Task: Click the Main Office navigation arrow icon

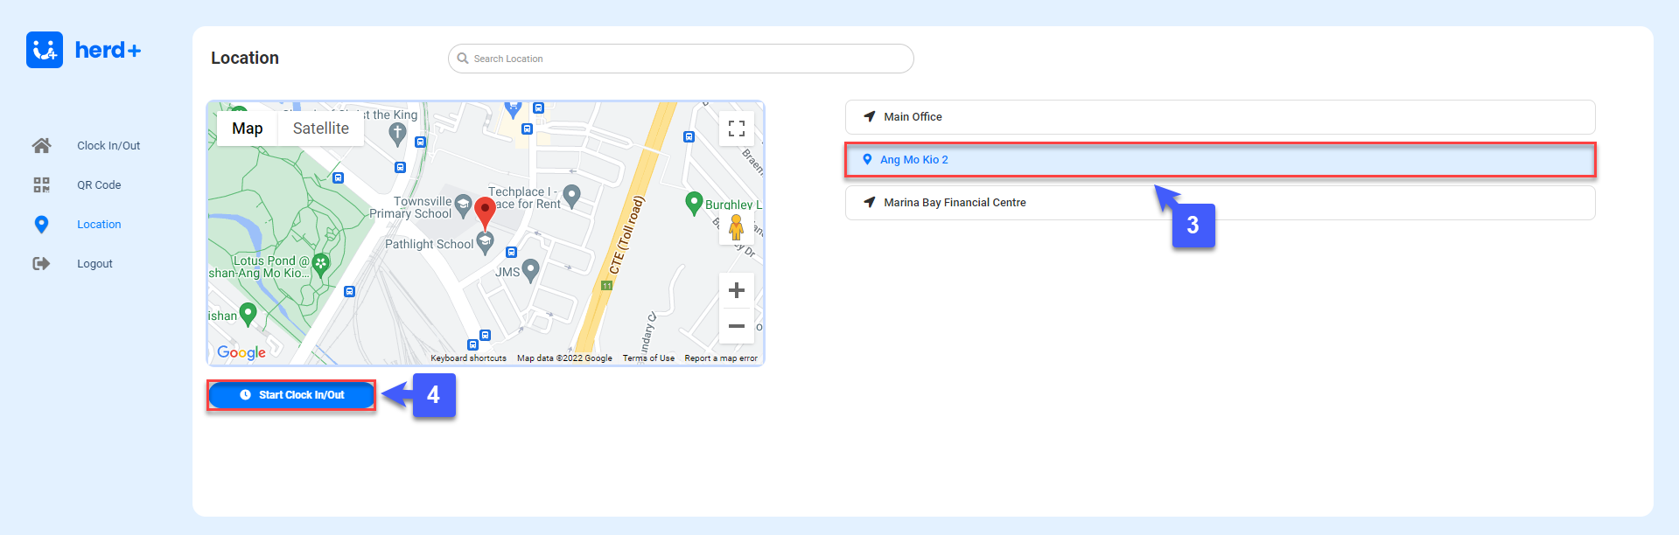Action: (x=870, y=116)
